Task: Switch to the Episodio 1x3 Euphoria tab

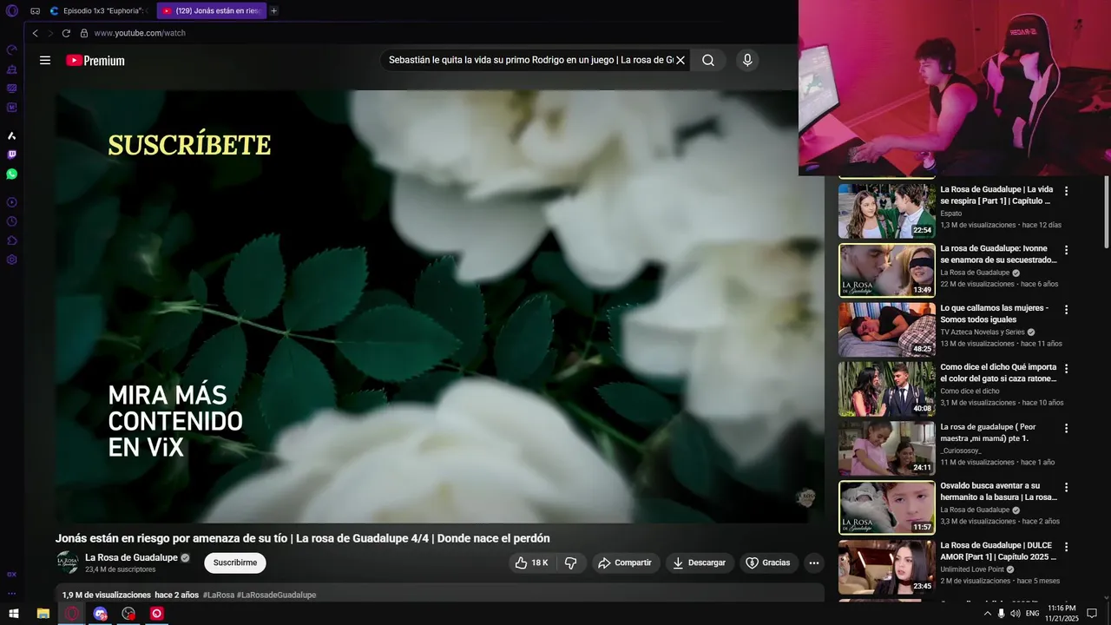Action: (102, 10)
